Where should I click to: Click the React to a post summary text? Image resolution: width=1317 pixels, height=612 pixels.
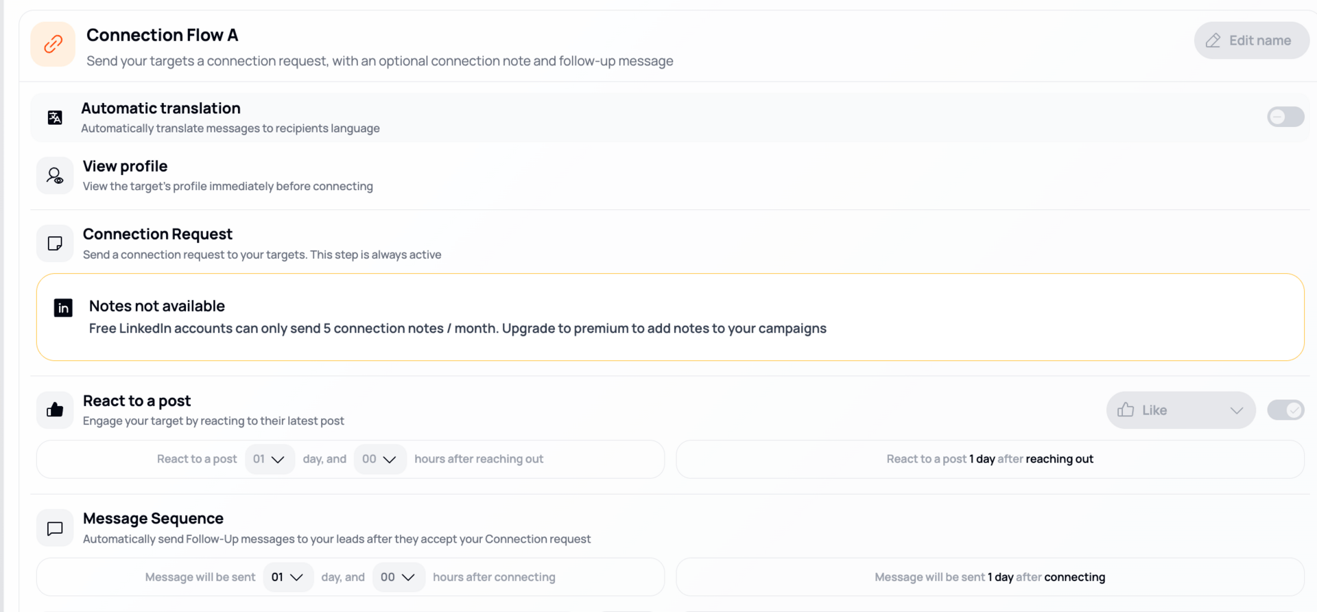click(989, 459)
